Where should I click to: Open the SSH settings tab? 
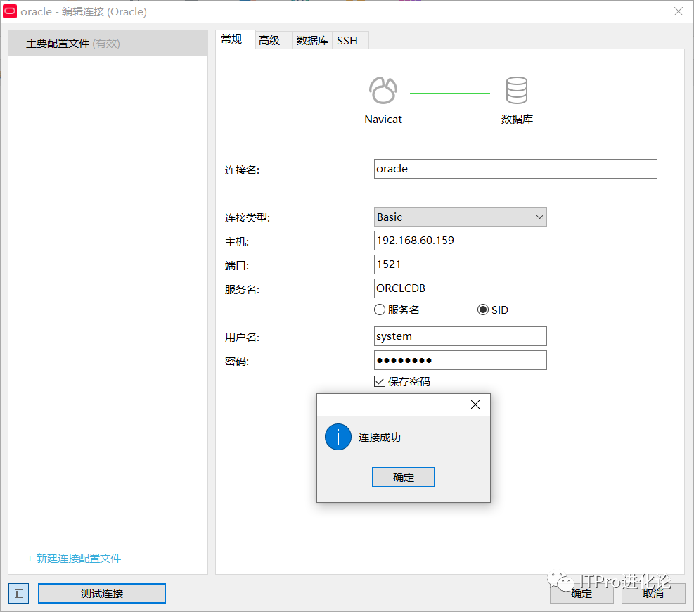coord(349,40)
